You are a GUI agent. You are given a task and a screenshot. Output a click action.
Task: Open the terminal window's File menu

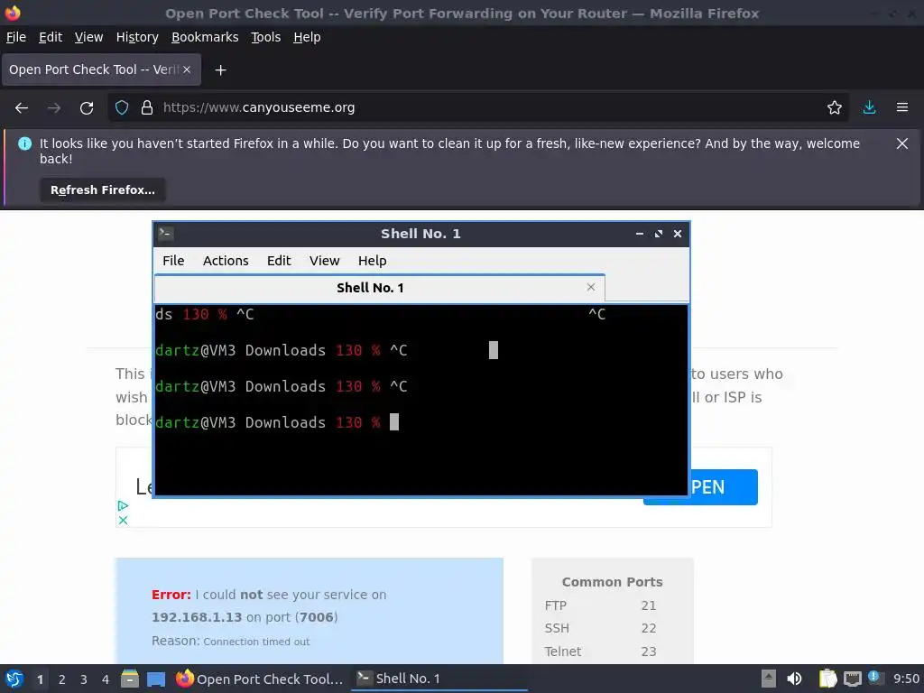click(173, 261)
